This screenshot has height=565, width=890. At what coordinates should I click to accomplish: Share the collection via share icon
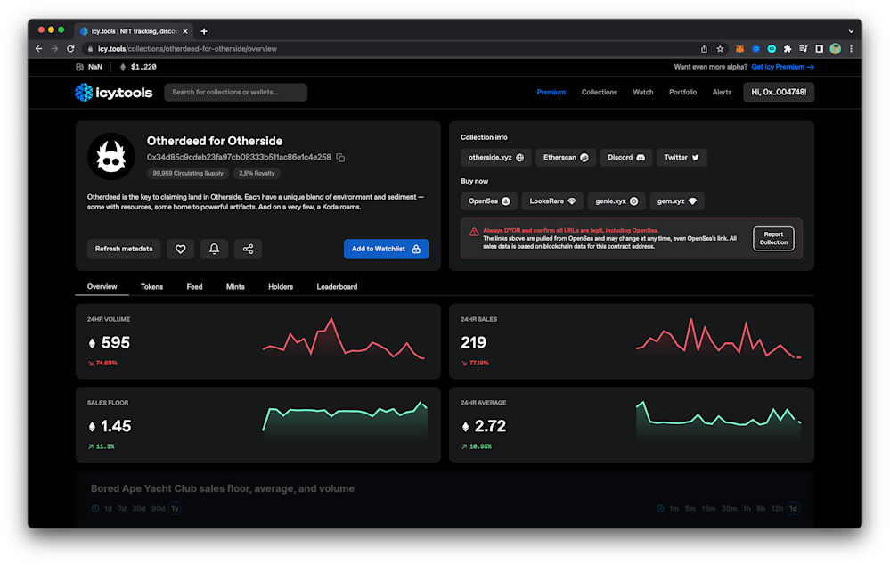pos(248,249)
